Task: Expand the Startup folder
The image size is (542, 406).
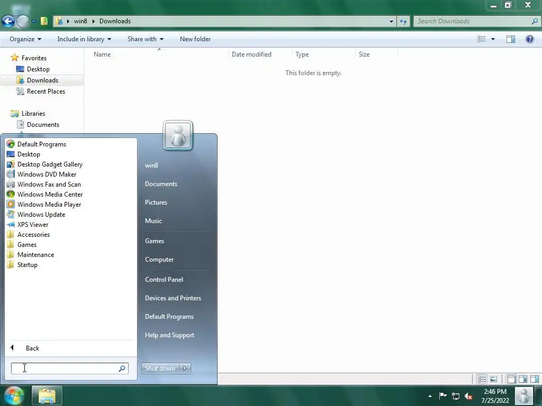Action: pyautogui.click(x=28, y=264)
